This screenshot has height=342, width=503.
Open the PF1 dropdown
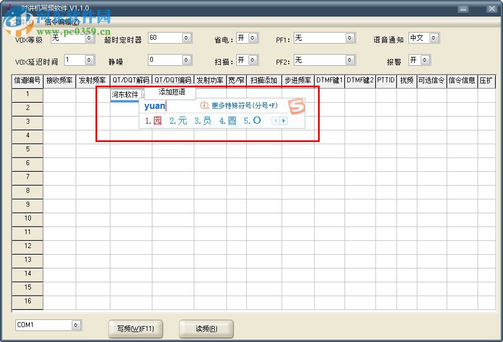(x=350, y=38)
